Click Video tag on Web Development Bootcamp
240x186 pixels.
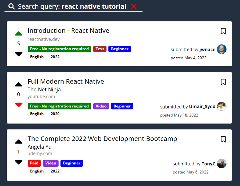pyautogui.click(x=51, y=163)
